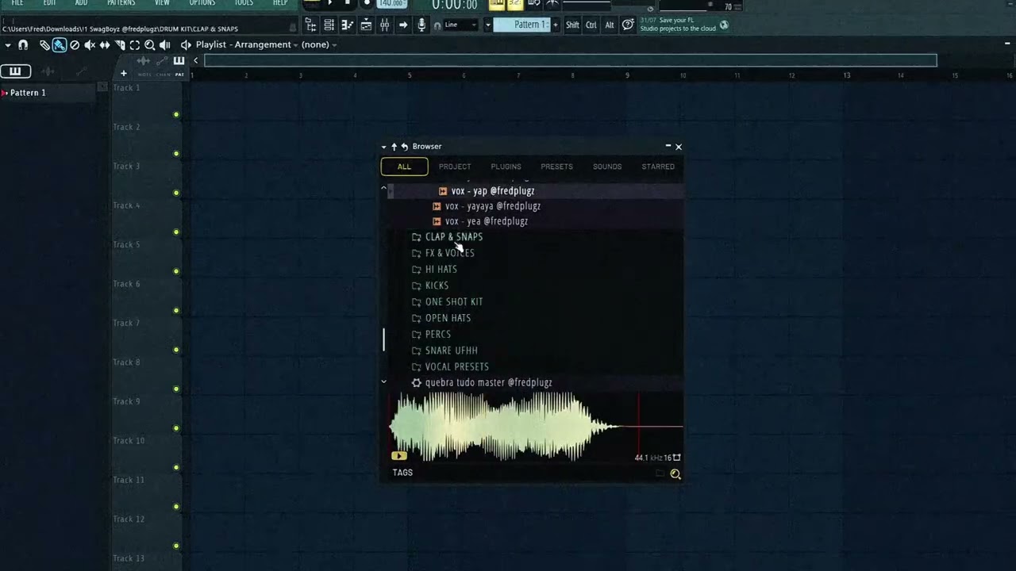Click the browser search magnifier icon

click(675, 474)
